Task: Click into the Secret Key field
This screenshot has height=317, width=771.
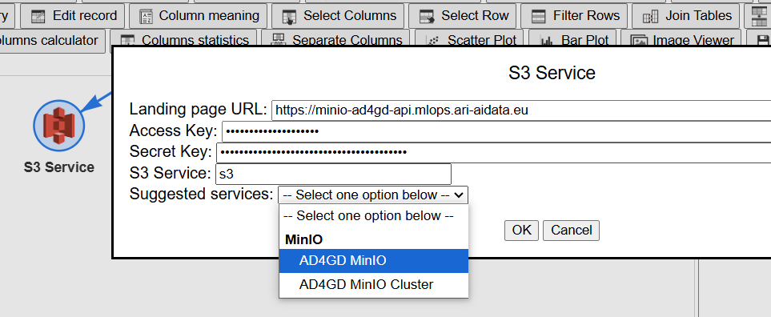Action: click(494, 152)
